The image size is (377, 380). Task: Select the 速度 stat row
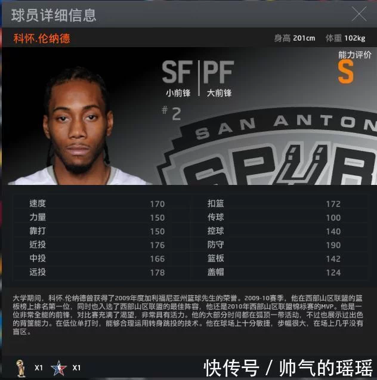click(101, 203)
